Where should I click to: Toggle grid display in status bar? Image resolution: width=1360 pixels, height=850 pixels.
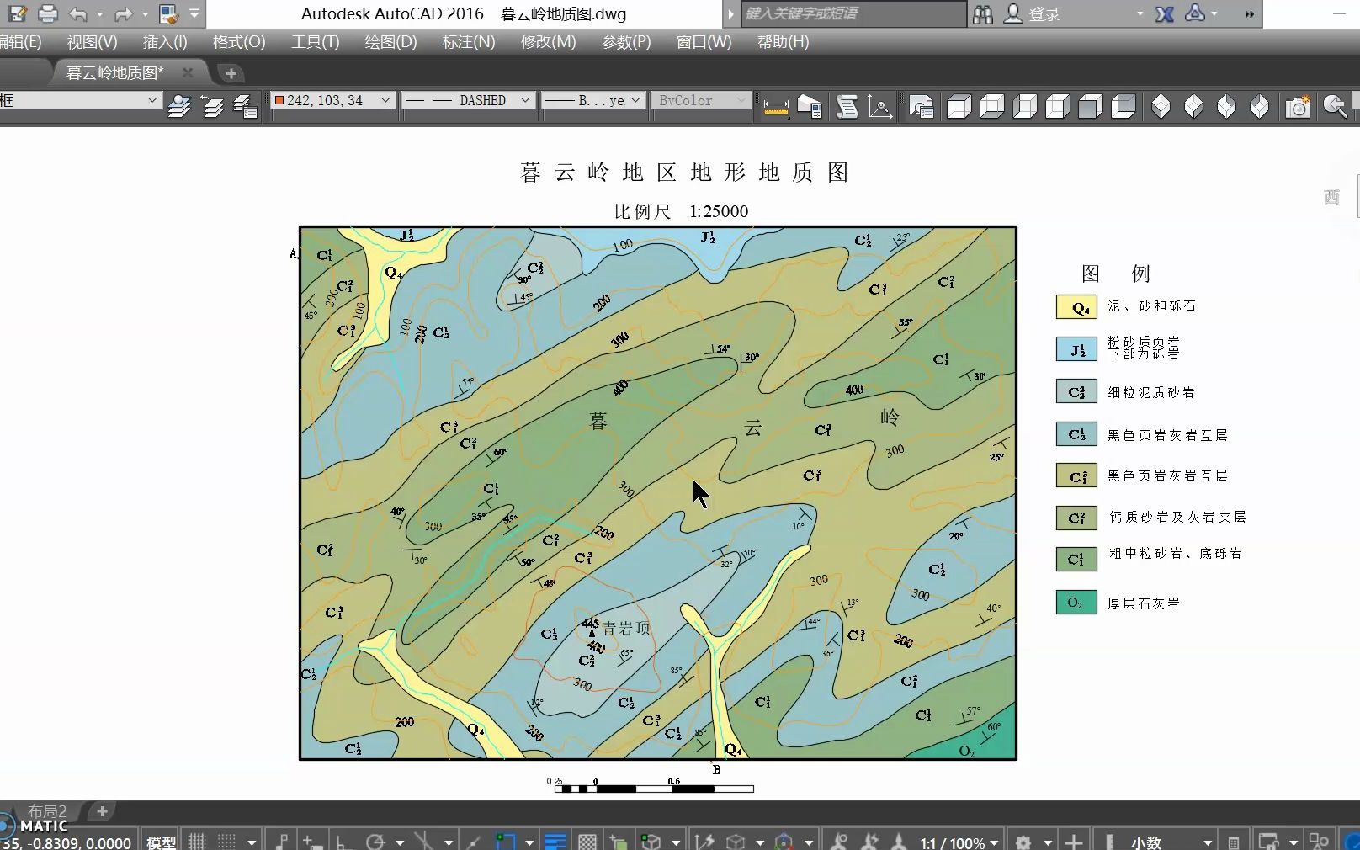pos(197,842)
